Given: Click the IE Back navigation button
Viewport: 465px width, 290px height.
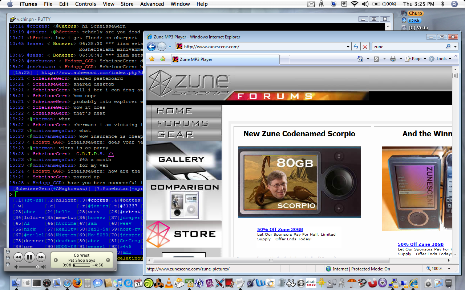Looking at the screenshot, I should pyautogui.click(x=151, y=46).
